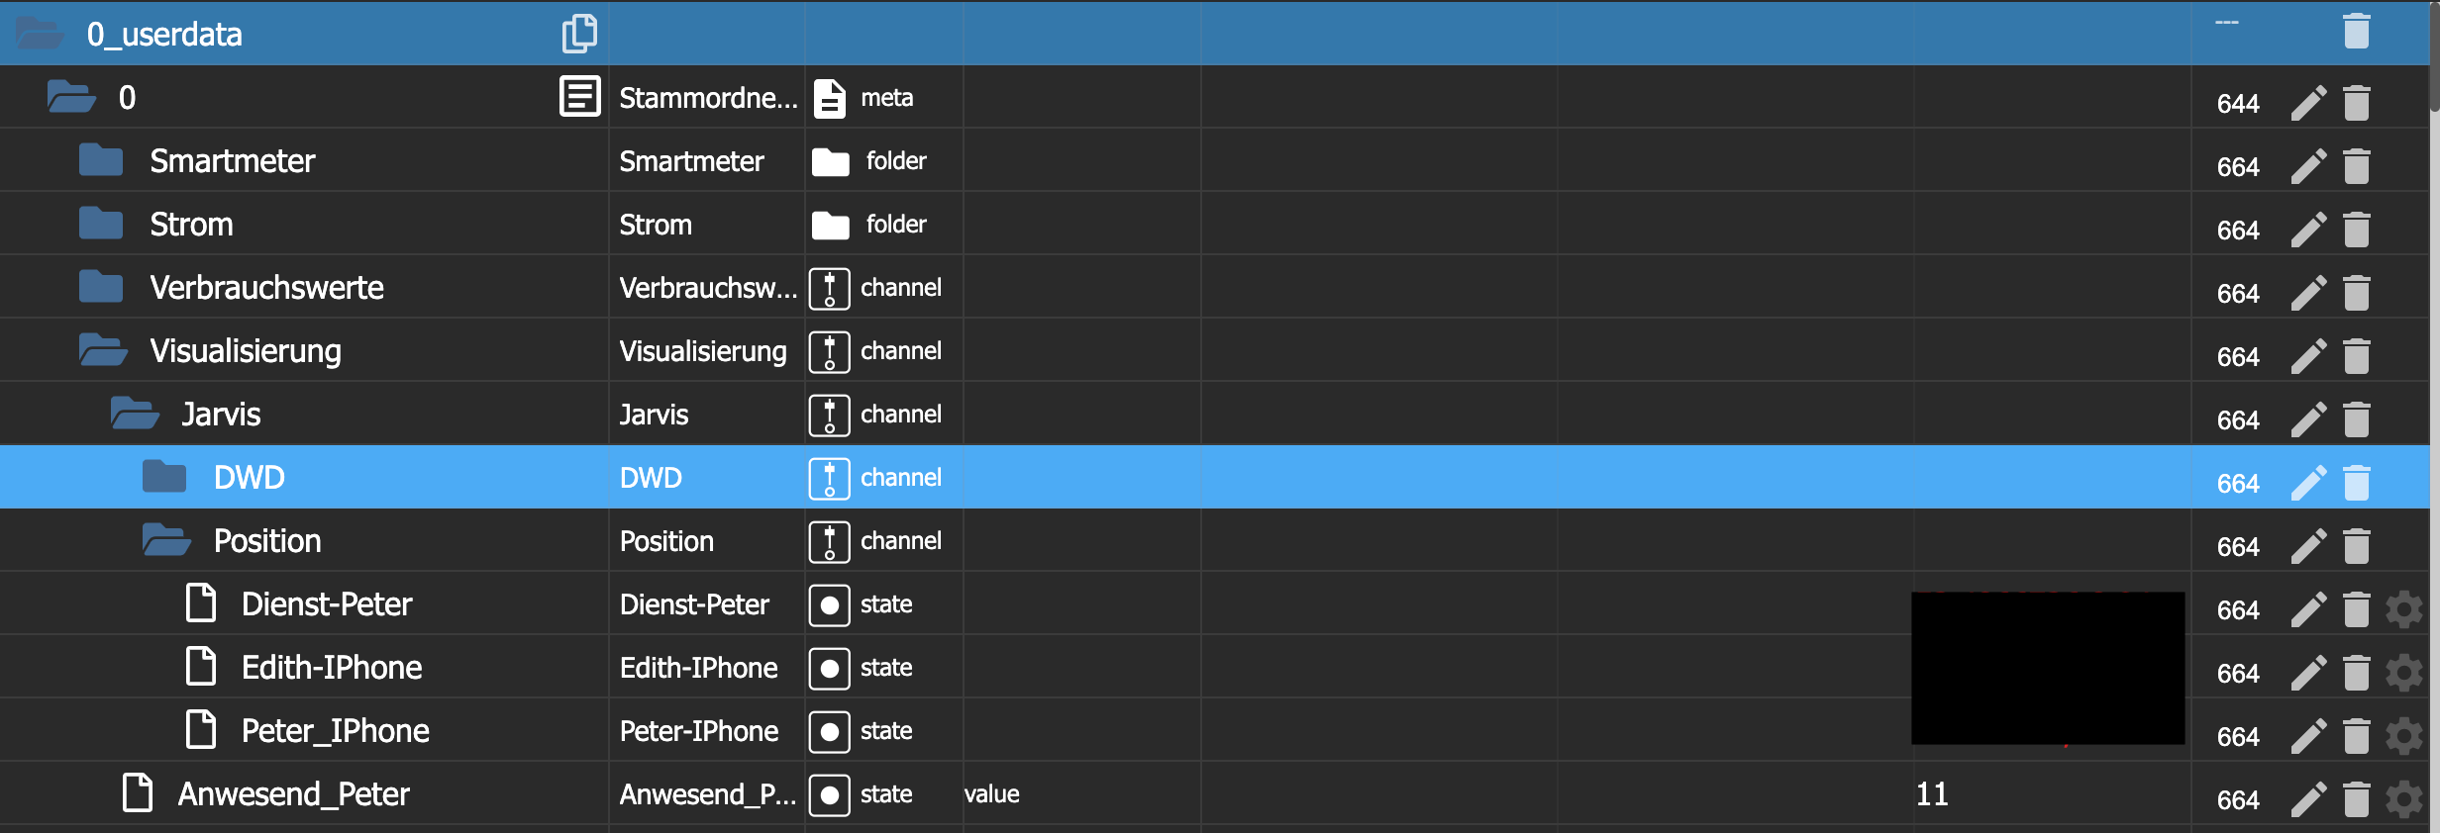Viewport: 2440px width, 833px height.
Task: Open settings gear for Edith-IPhone
Action: (2403, 673)
